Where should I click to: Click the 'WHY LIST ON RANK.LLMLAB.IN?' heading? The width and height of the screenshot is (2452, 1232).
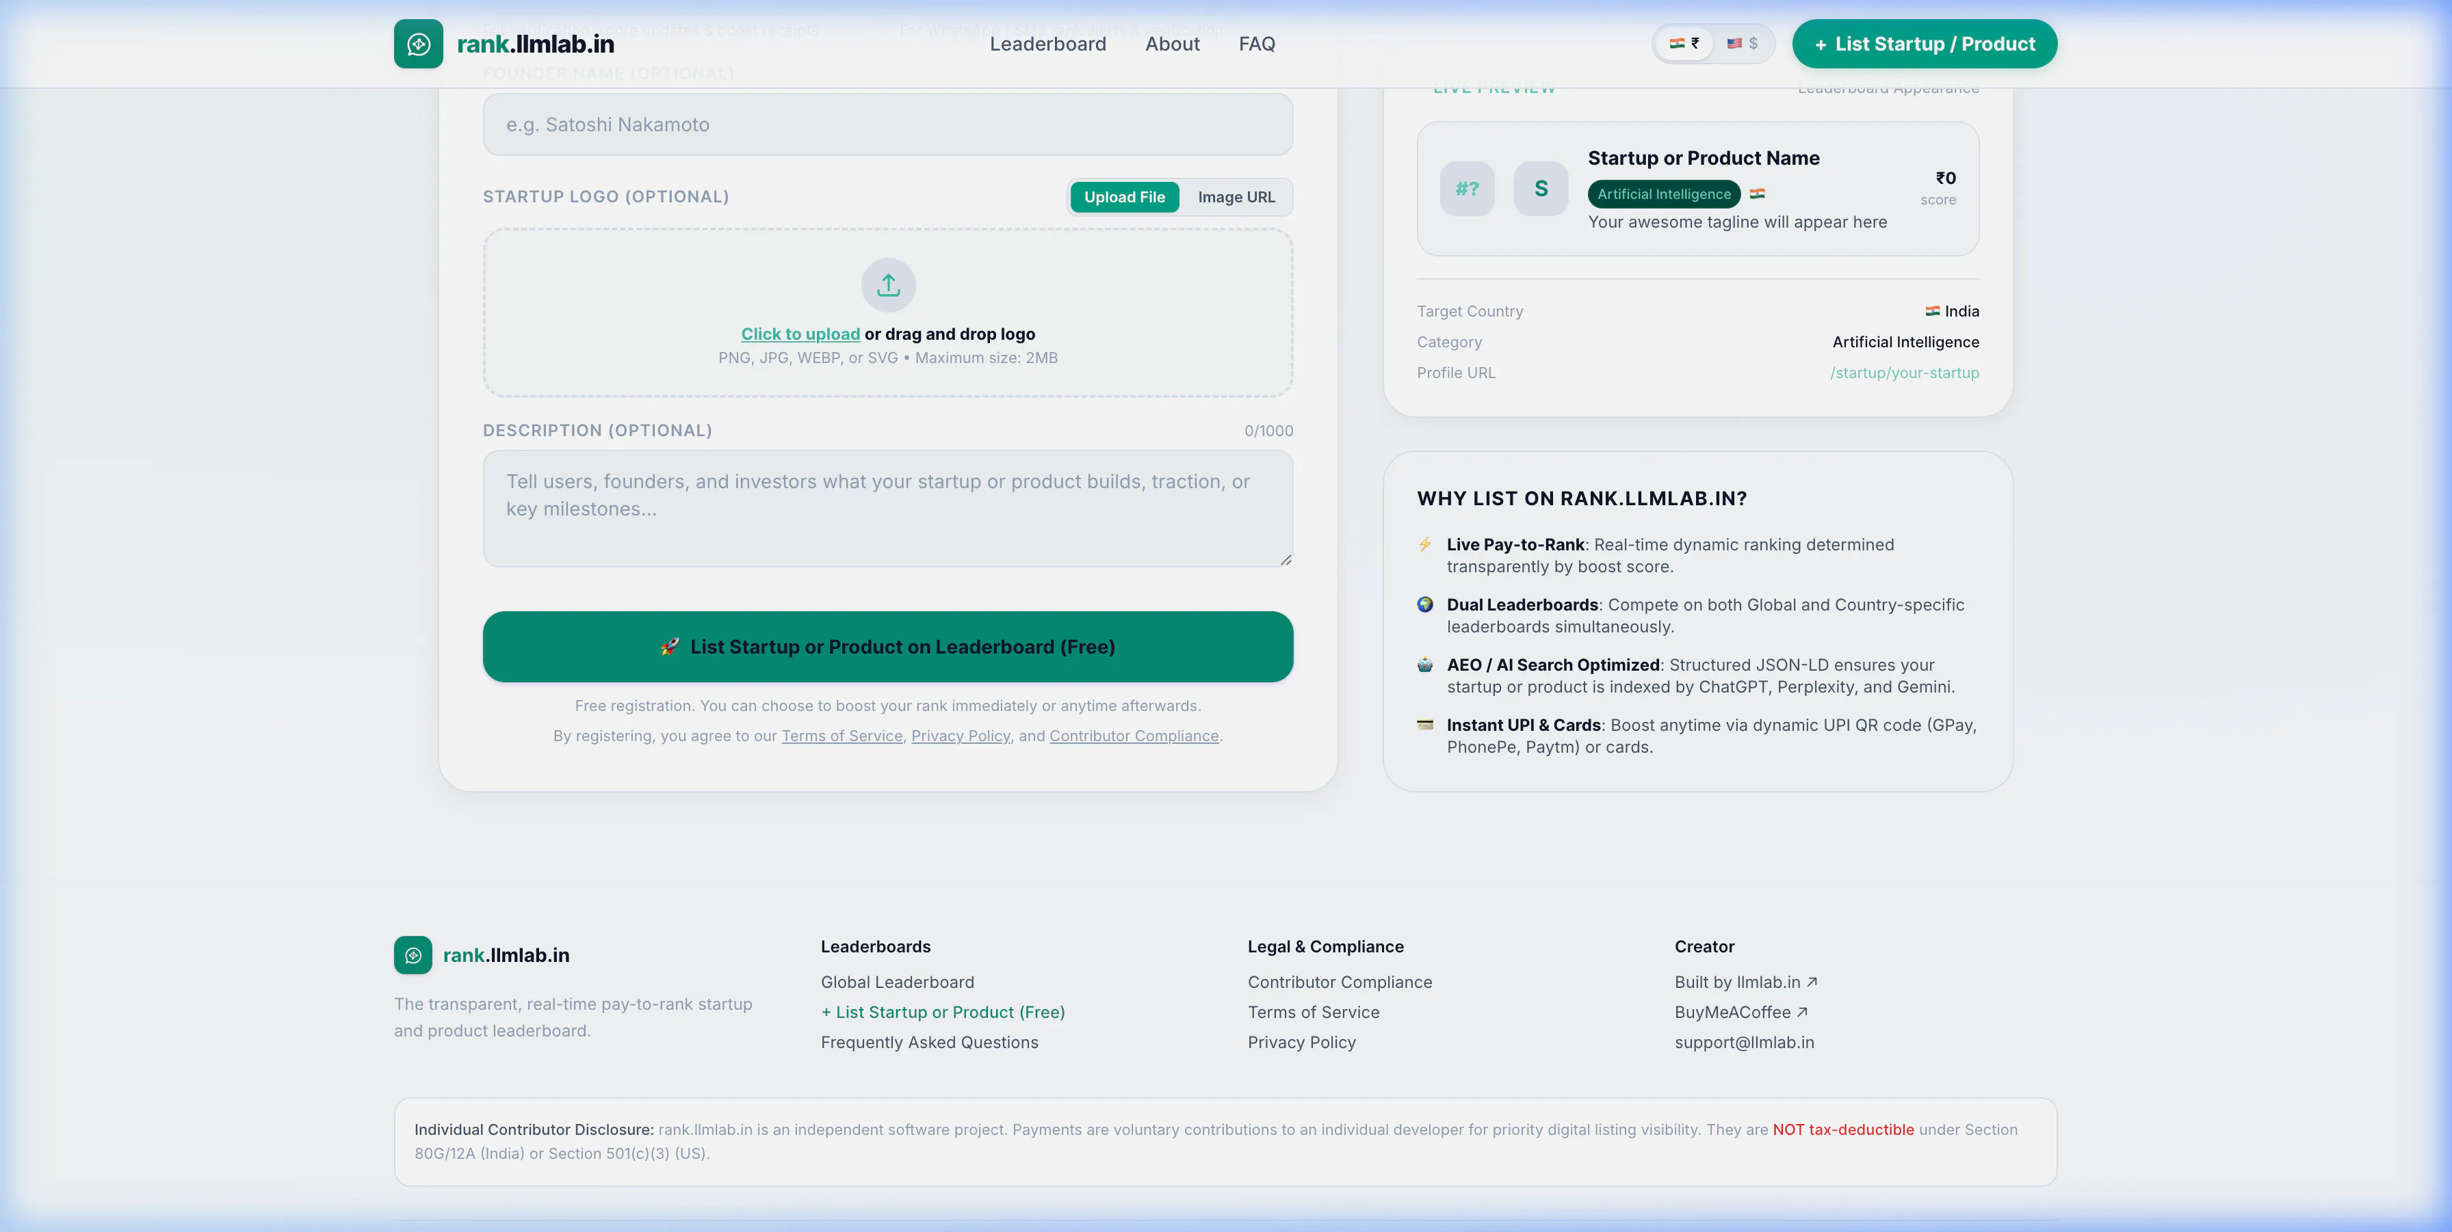pyautogui.click(x=1581, y=498)
